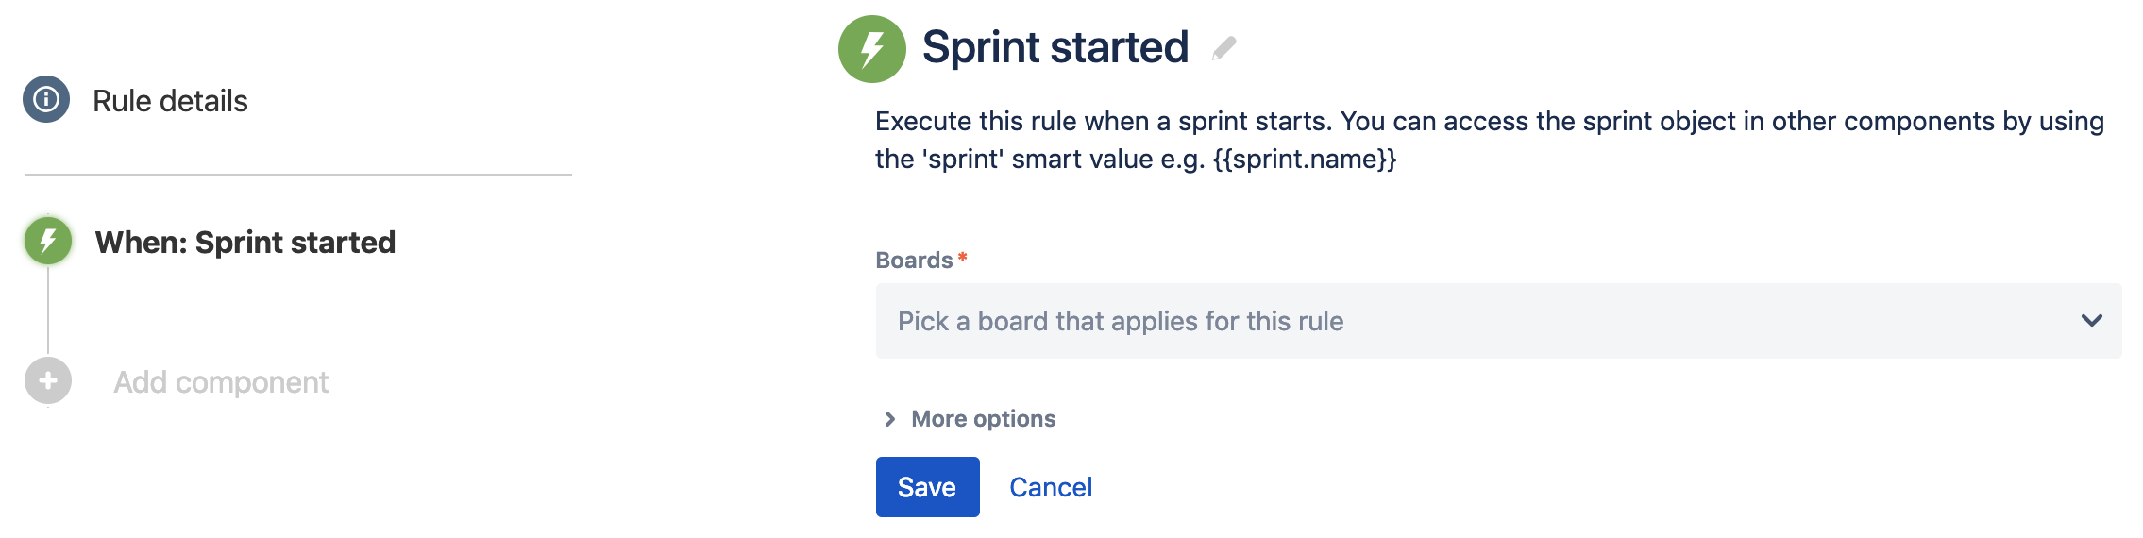Click the 'Add component' text
This screenshot has height=538, width=2143.
pos(221,382)
